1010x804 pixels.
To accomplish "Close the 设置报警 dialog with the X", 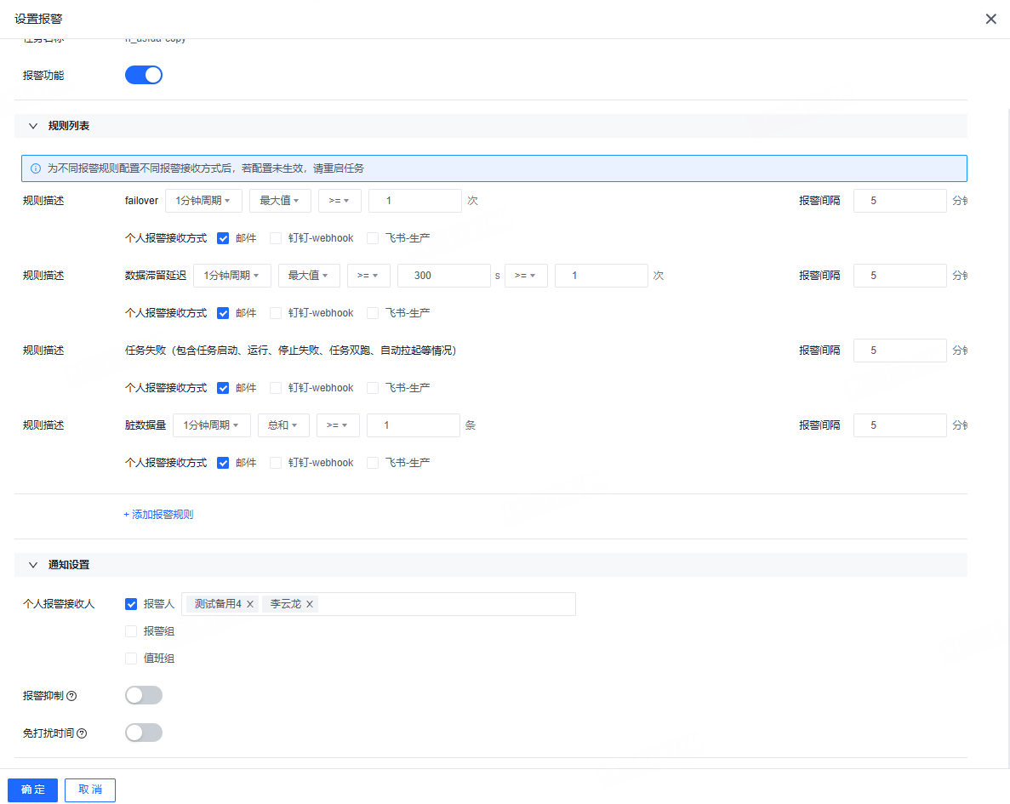I will [990, 19].
